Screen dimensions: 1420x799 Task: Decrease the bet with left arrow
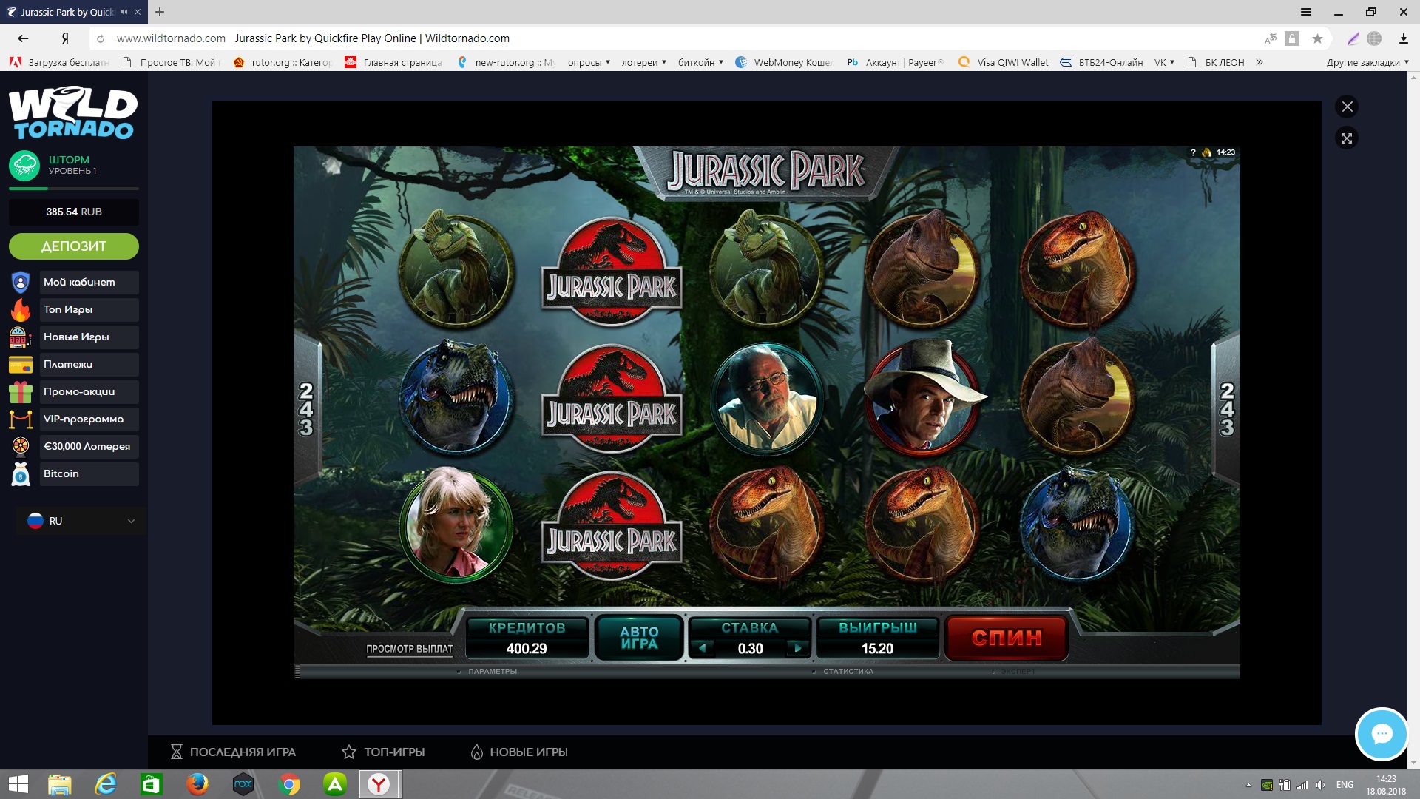click(703, 648)
